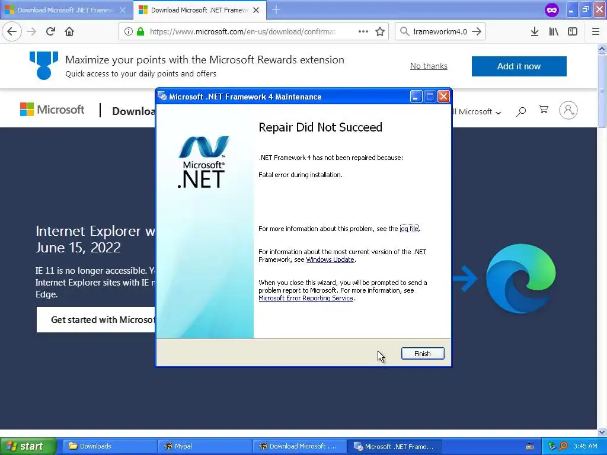Click the Download heading on Microsoft page
The width and height of the screenshot is (607, 455).
(133, 111)
